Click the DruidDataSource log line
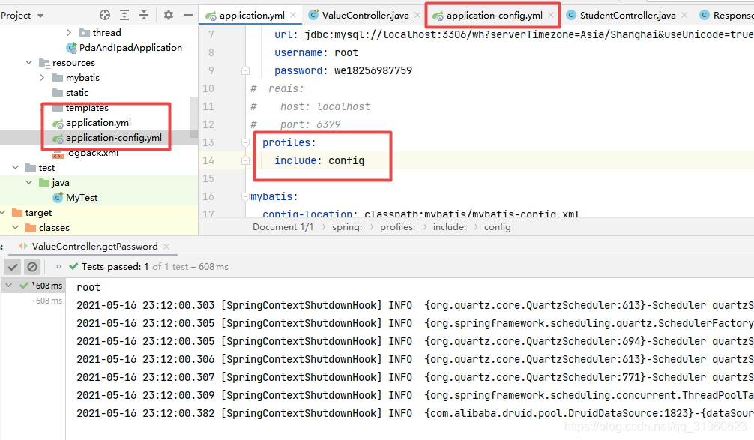 coord(414,413)
